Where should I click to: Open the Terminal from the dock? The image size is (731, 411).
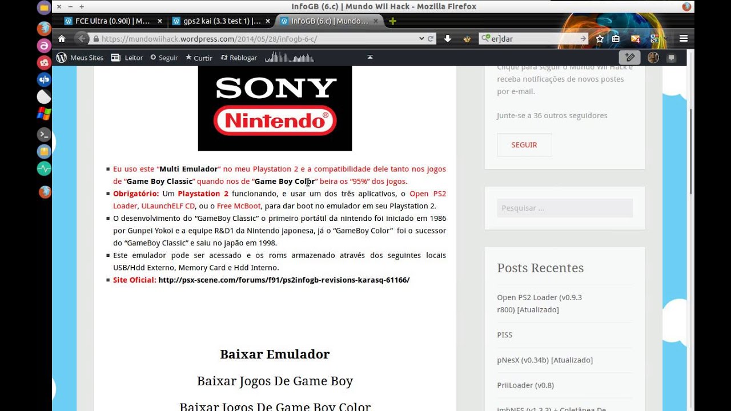[44, 135]
